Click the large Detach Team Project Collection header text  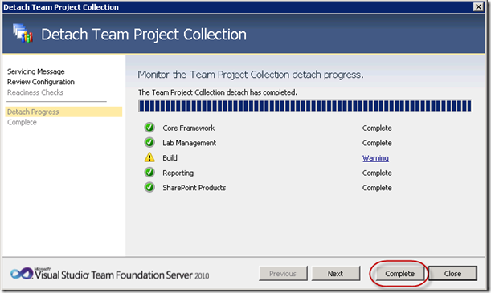[144, 35]
